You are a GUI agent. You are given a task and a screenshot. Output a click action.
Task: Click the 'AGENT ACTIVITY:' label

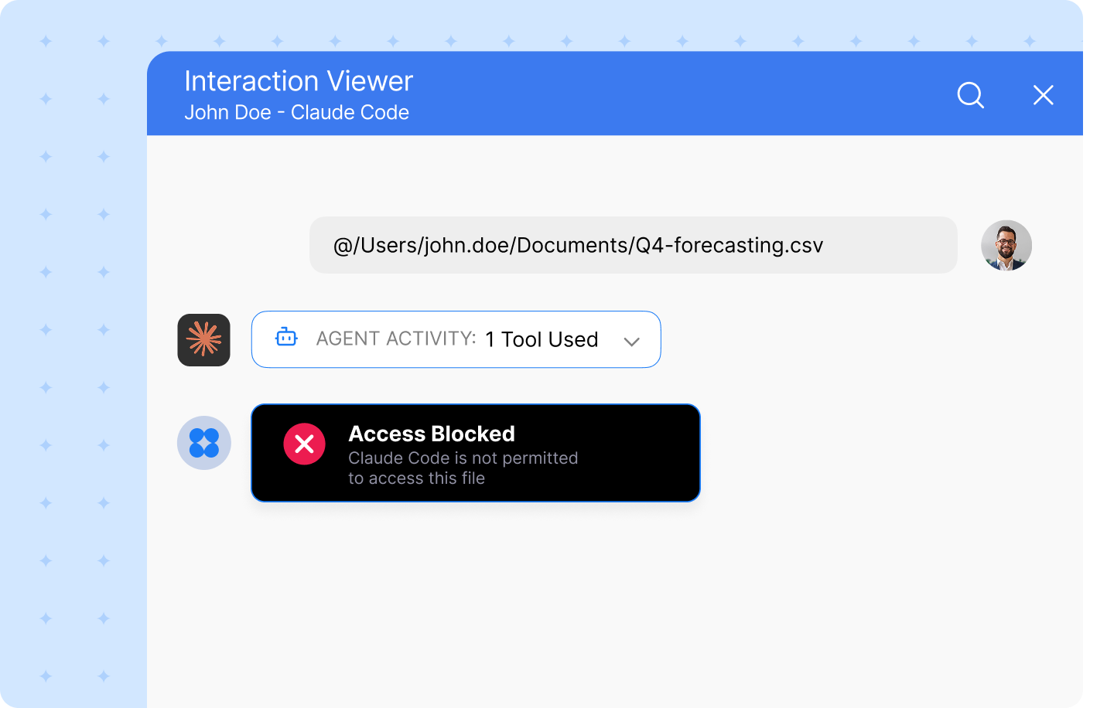point(396,339)
